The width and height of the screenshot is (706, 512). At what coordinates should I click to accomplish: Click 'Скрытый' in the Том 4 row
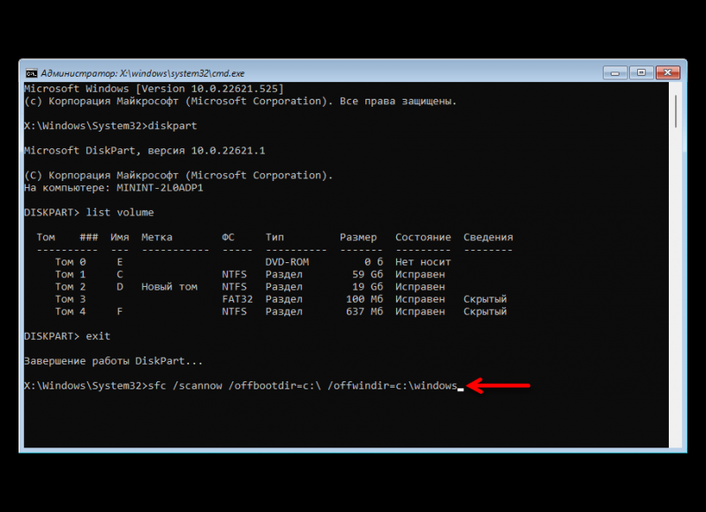[x=484, y=312]
